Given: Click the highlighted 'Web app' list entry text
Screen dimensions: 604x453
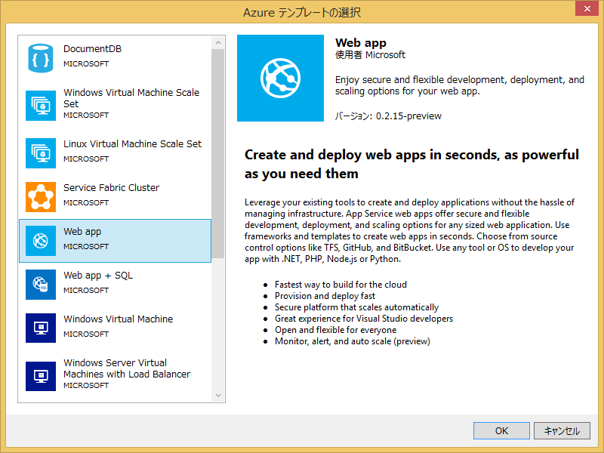Looking at the screenshot, I should click(82, 232).
